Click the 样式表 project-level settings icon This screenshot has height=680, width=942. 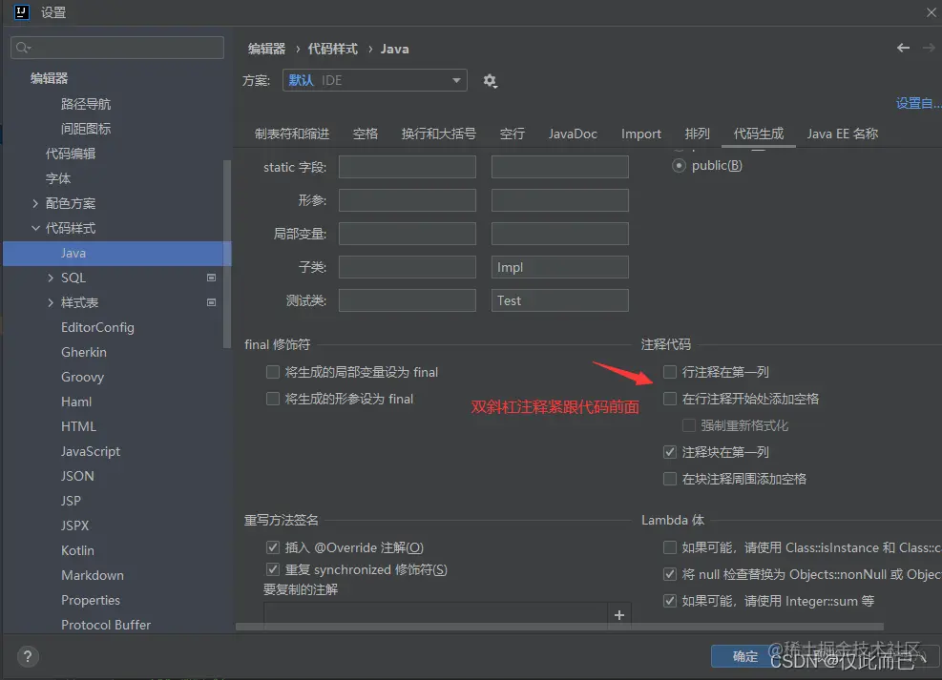211,302
